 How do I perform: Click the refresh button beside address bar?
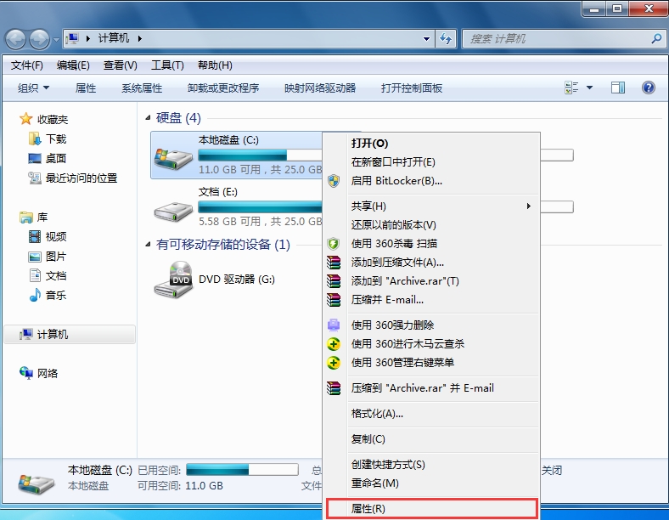tap(446, 39)
